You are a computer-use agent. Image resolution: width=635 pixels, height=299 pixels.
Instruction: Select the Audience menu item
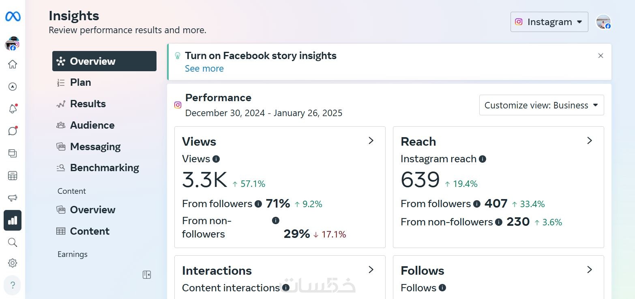coord(92,125)
